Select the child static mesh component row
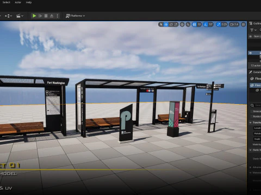Screen dimensions: 261x195 [x=258, y=90]
